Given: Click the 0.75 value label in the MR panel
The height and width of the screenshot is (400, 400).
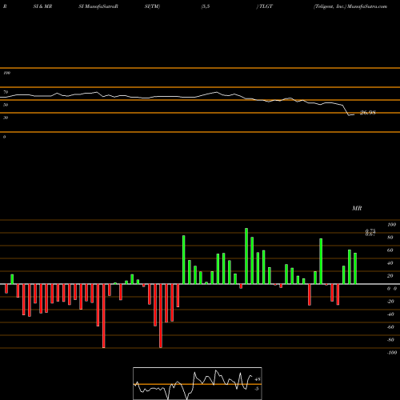Looking at the screenshot, I should coord(370,230).
